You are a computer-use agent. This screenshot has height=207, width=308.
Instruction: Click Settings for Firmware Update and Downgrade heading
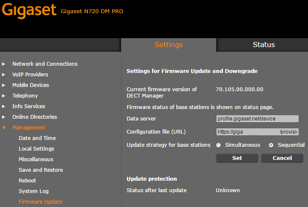coord(192,71)
